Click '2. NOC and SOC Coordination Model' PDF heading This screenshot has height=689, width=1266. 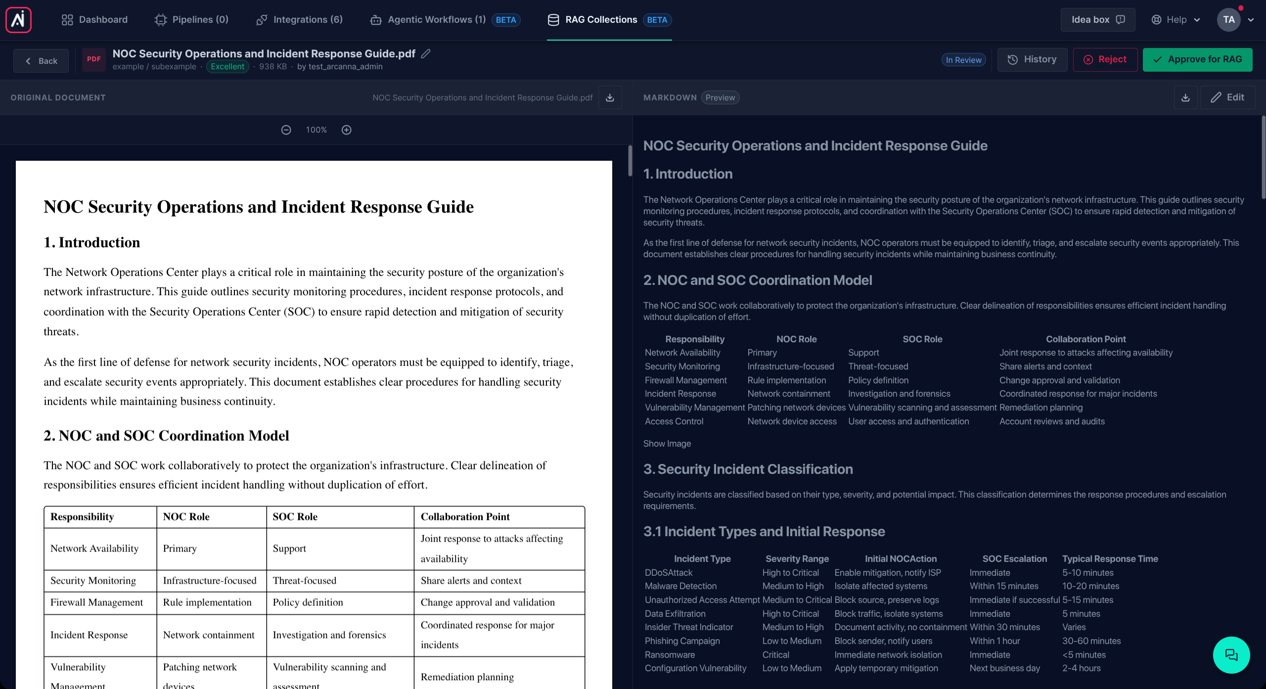point(166,435)
